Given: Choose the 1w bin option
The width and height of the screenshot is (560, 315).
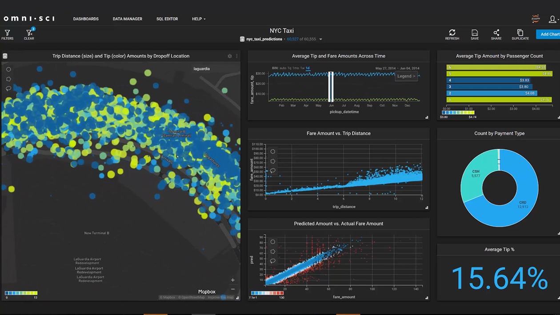Looking at the screenshot, I should click(302, 68).
